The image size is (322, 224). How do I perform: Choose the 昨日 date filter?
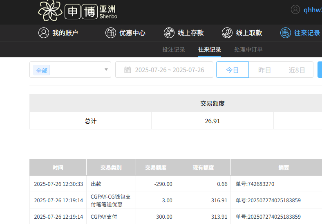(265, 70)
